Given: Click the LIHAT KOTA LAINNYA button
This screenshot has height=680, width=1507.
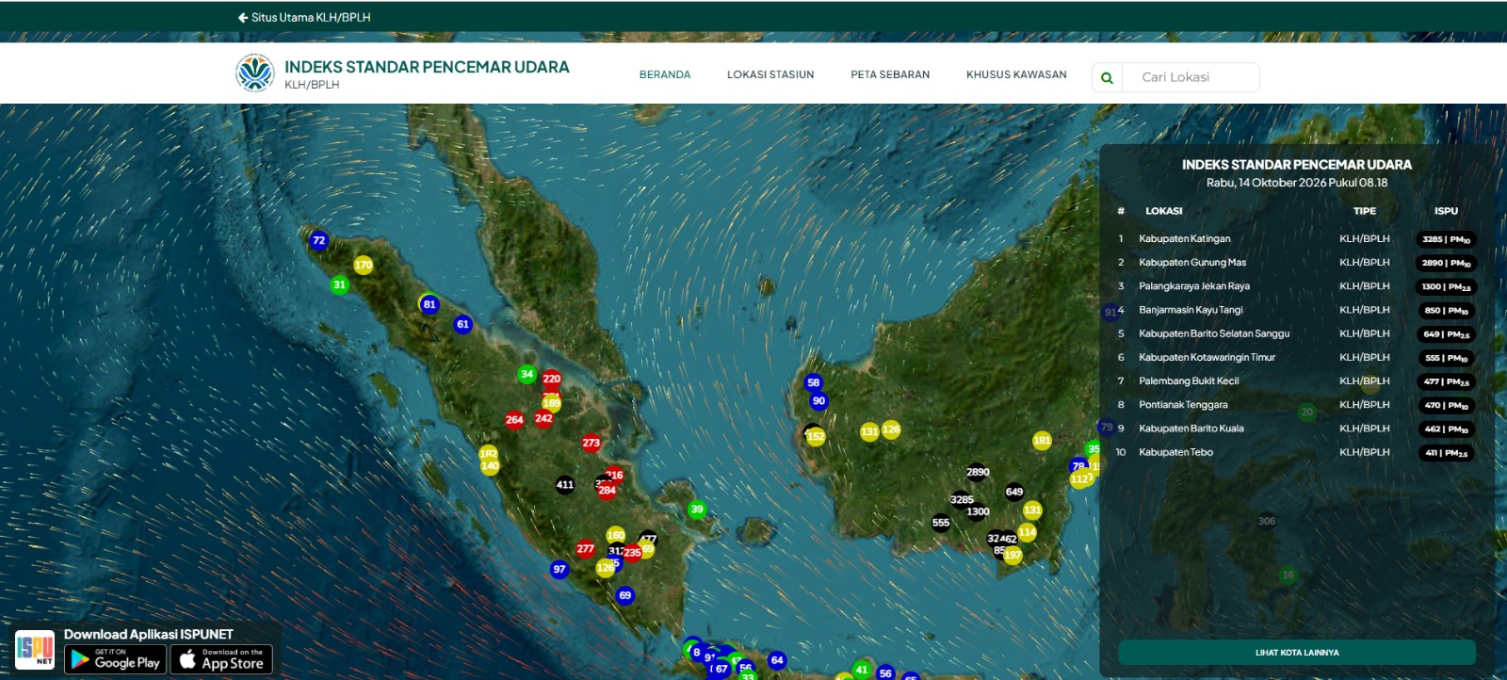Looking at the screenshot, I should (x=1297, y=653).
